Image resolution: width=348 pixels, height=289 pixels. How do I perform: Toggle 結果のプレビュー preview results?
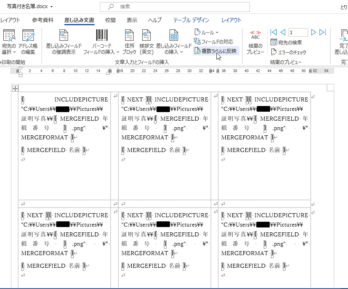click(255, 42)
